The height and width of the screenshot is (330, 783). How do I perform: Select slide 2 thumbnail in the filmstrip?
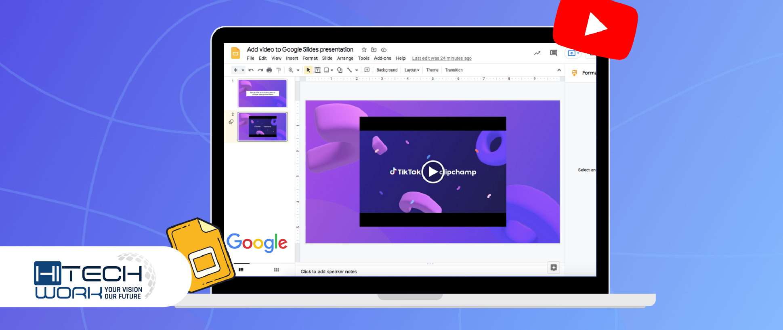[x=262, y=127]
